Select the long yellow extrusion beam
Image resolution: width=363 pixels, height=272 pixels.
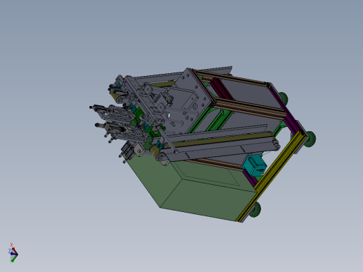pos(272,176)
